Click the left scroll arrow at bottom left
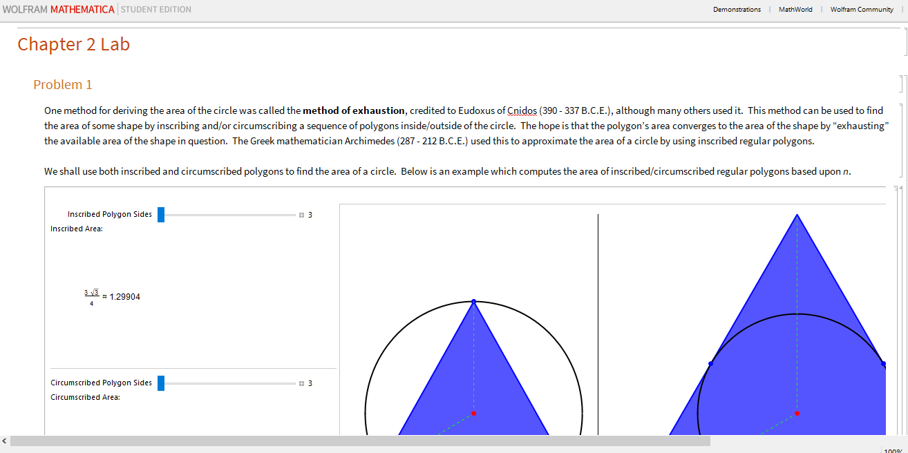This screenshot has height=453, width=908. point(6,441)
